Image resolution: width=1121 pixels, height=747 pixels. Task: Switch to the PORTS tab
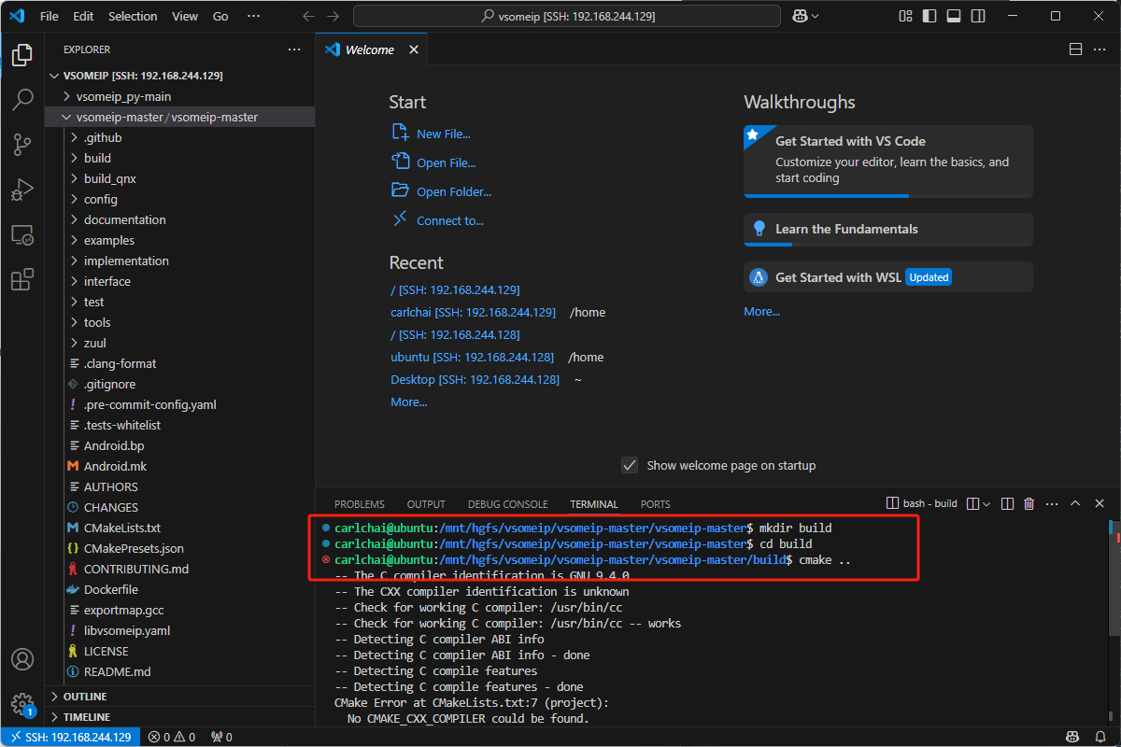[656, 504]
